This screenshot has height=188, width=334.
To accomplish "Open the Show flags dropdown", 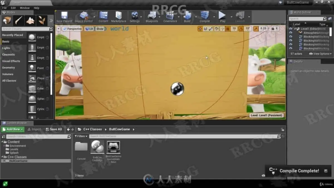I will tap(100, 29).
